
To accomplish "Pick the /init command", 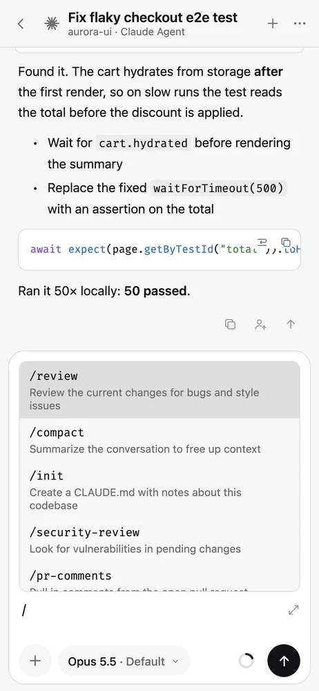I will 159,490.
